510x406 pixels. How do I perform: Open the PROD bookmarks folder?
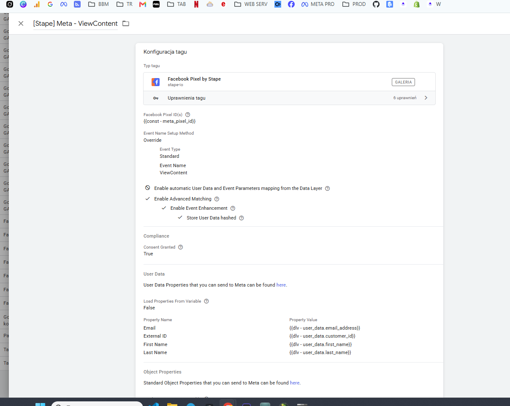[354, 4]
